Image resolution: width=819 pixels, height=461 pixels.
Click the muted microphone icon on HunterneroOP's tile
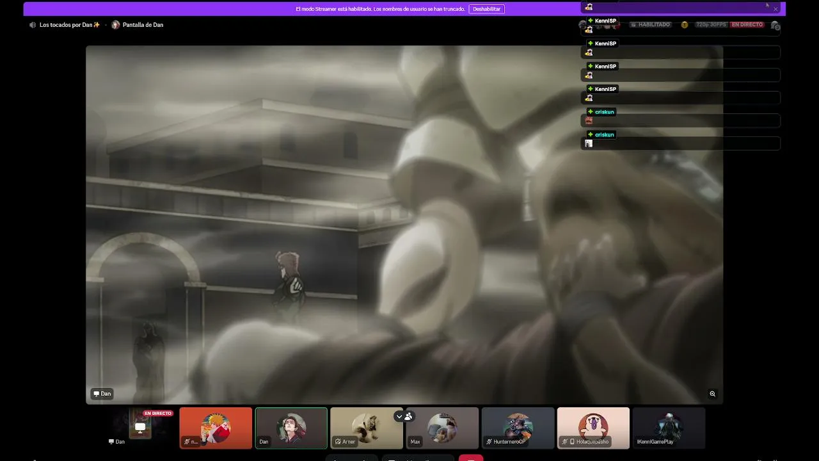tap(489, 442)
